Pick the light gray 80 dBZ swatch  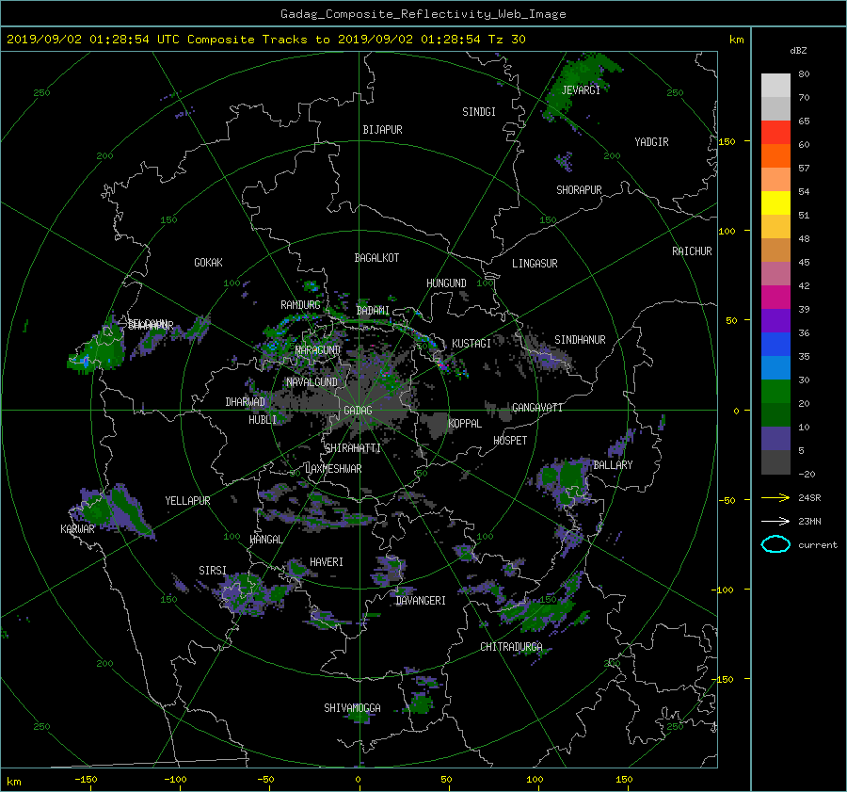[775, 86]
